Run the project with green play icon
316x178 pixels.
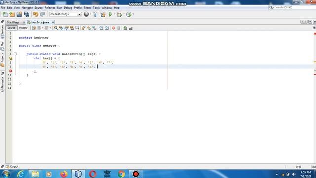pyautogui.click(x=110, y=14)
